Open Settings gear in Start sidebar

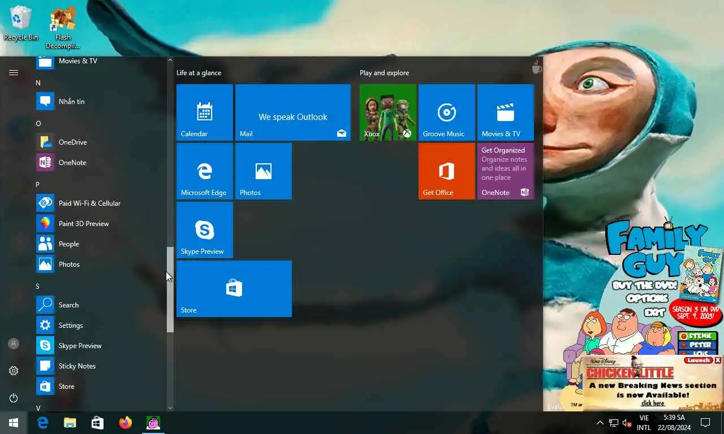tap(14, 371)
